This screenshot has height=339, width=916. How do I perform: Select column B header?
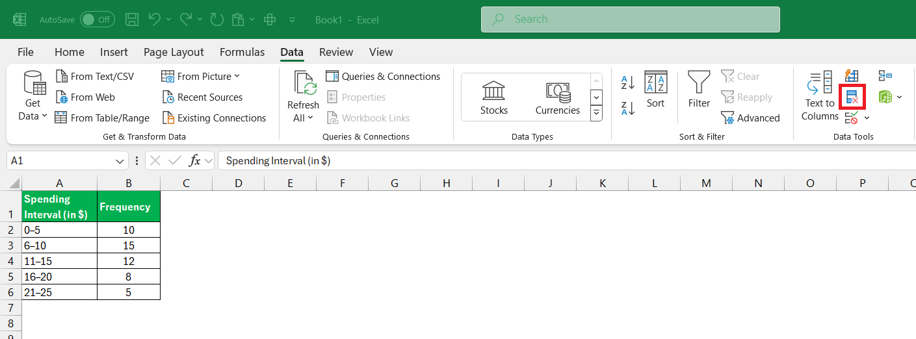coord(129,183)
